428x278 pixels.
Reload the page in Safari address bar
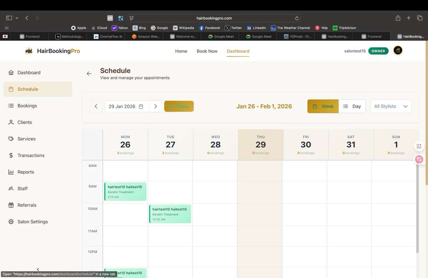[297, 18]
